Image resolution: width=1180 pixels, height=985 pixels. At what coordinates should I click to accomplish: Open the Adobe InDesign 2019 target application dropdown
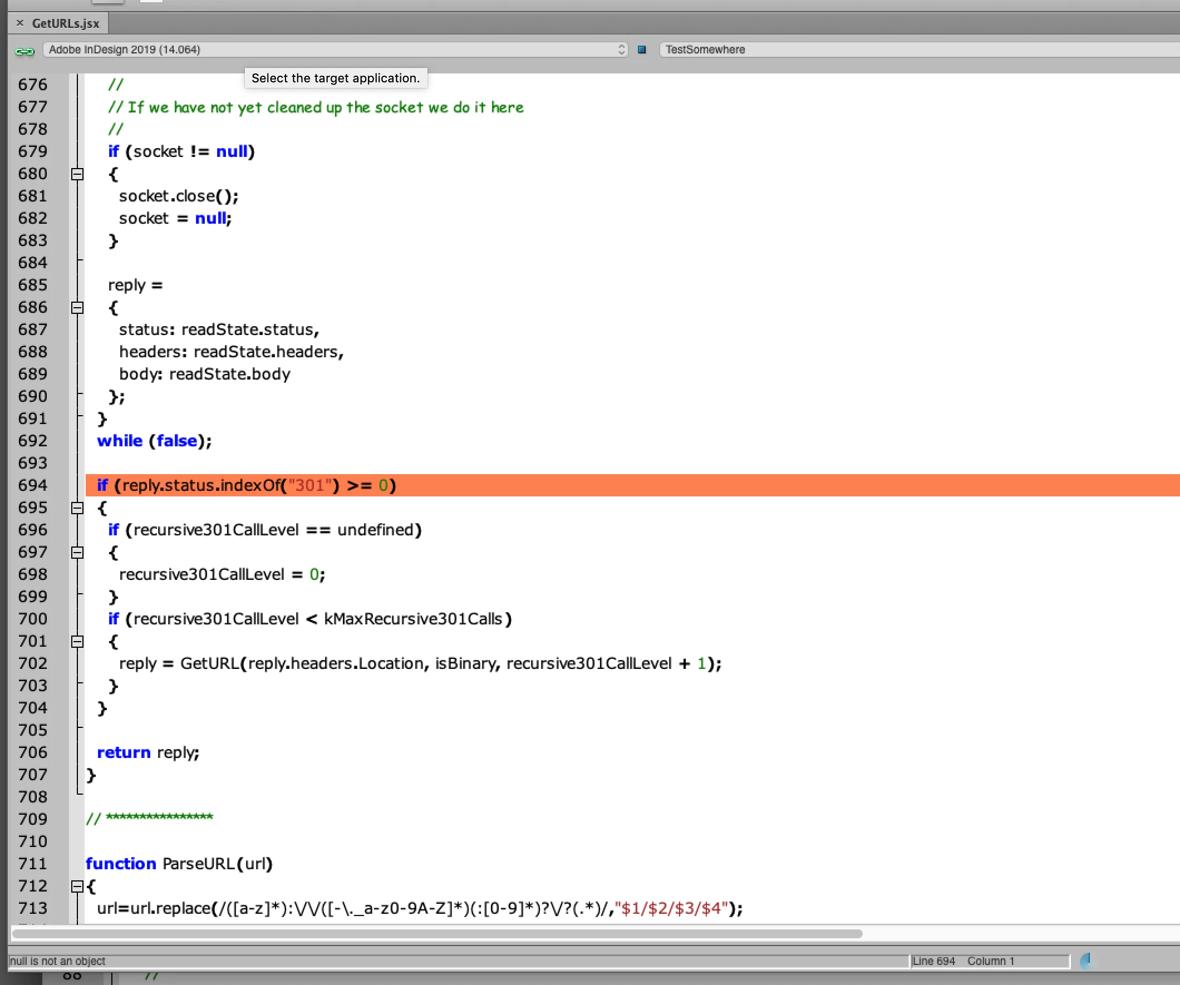[336, 50]
